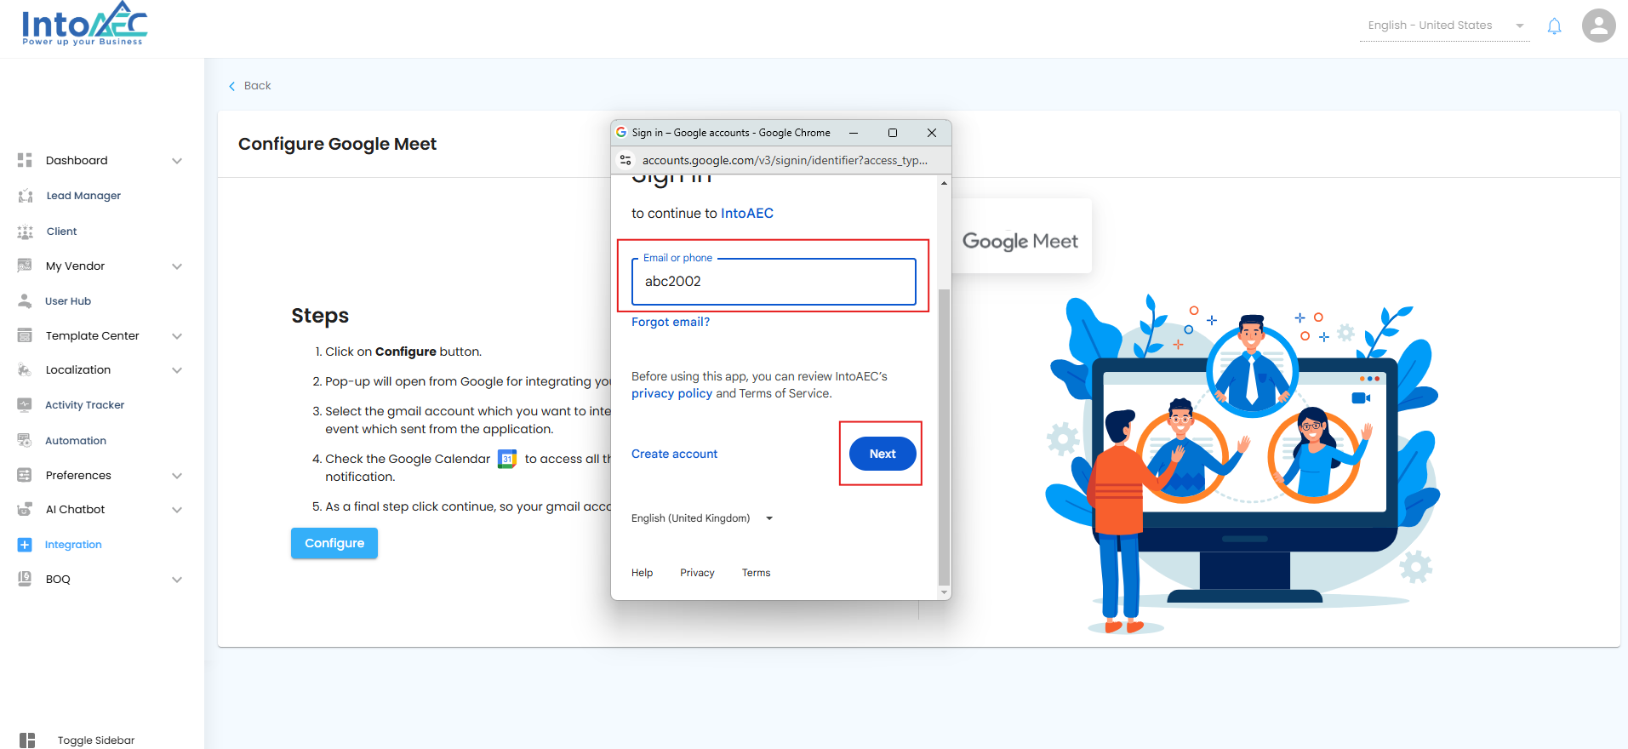Click the popup scrollbar down arrow
The width and height of the screenshot is (1628, 749).
(944, 592)
